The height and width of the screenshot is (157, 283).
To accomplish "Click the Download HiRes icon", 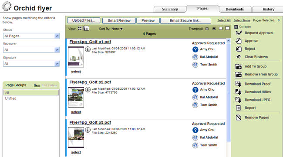I will tap(239, 92).
